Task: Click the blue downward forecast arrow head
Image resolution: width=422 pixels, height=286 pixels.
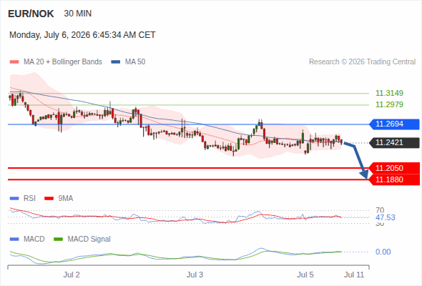Action: coord(364,174)
